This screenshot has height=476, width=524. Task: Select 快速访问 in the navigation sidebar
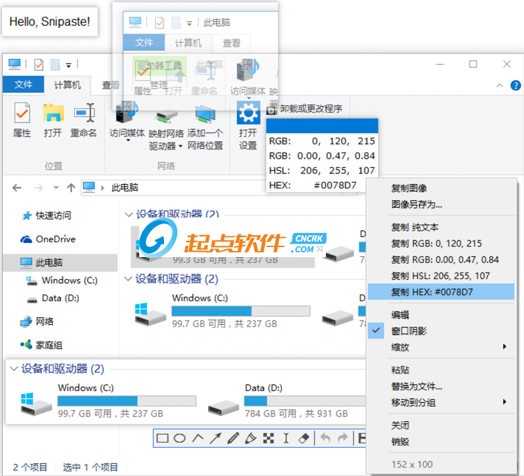tap(47, 216)
